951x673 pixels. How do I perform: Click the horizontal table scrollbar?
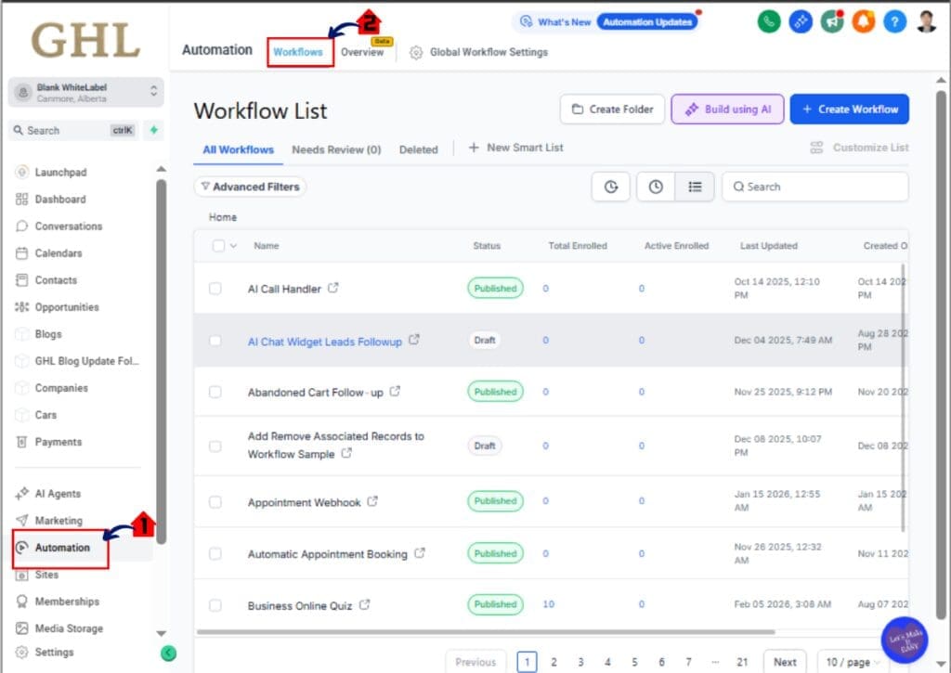coord(485,632)
